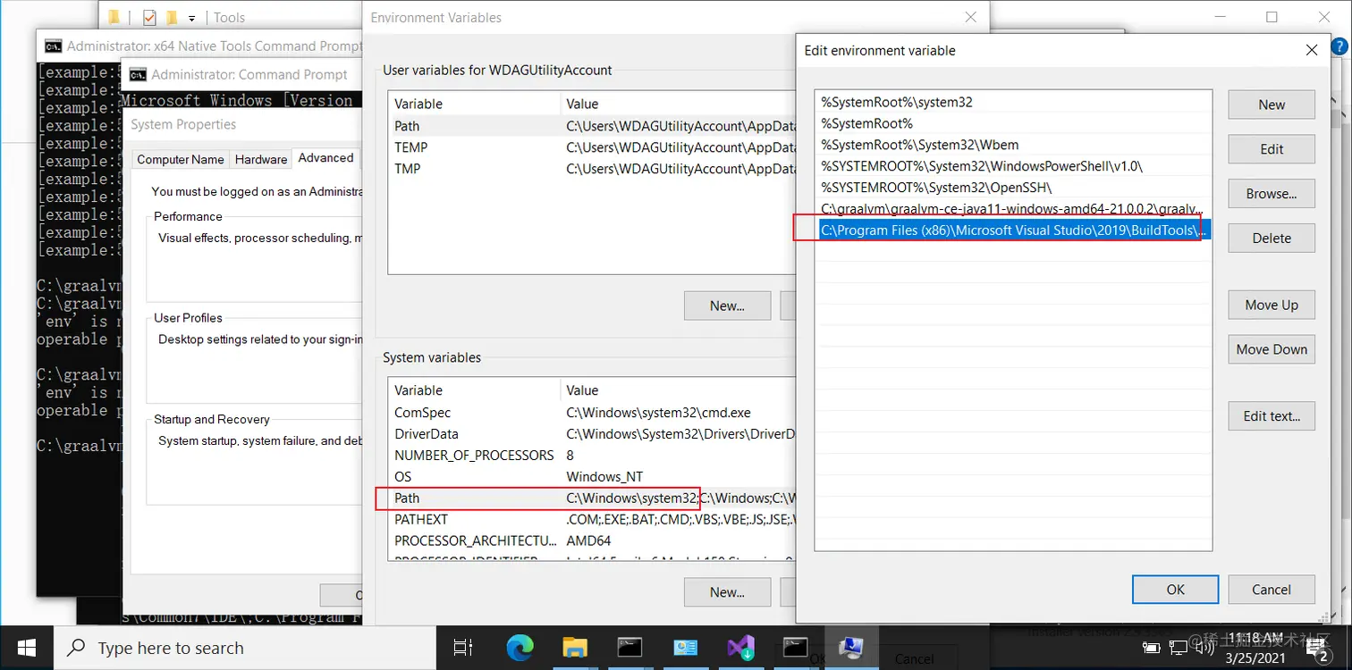Click the Value column header in System variables
Viewport: 1352px width, 670px height.
coord(678,390)
